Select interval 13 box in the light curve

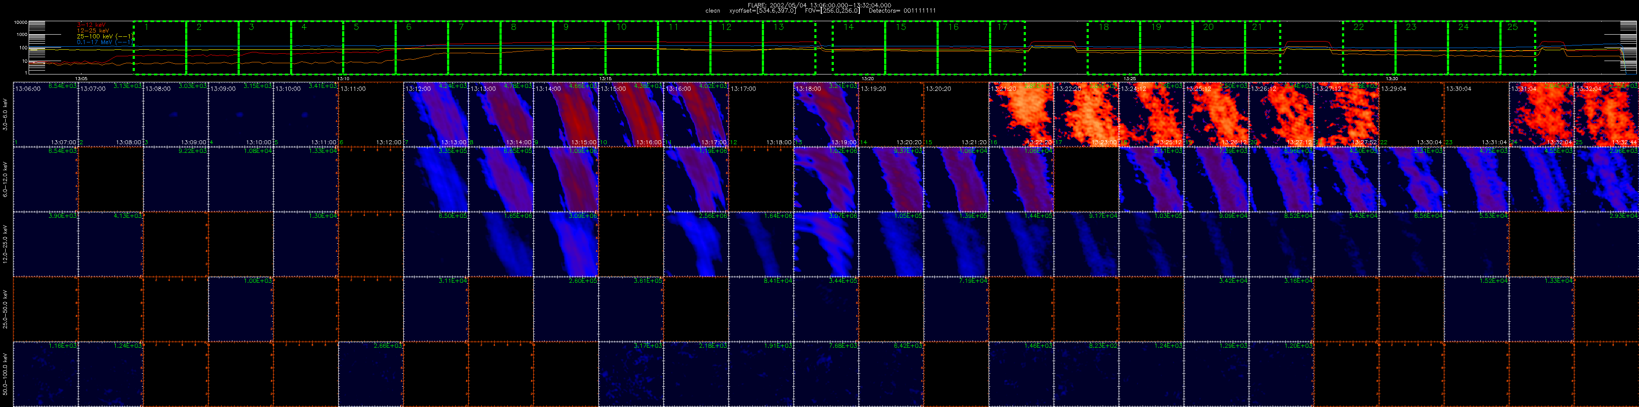[789, 48]
